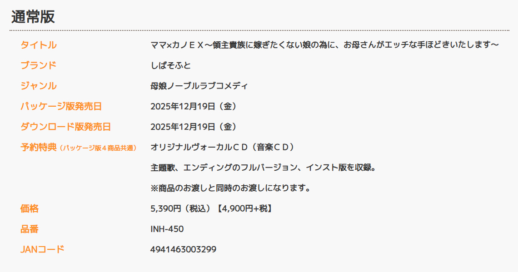Click the ジャンル field label
This screenshot has width=518, height=272.
click(39, 86)
